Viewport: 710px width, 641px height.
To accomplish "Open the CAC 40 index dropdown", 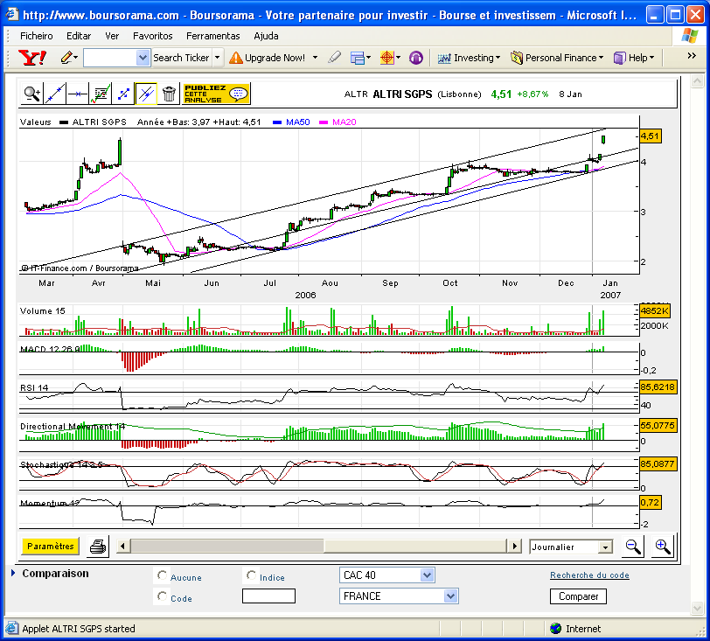I will [x=427, y=575].
